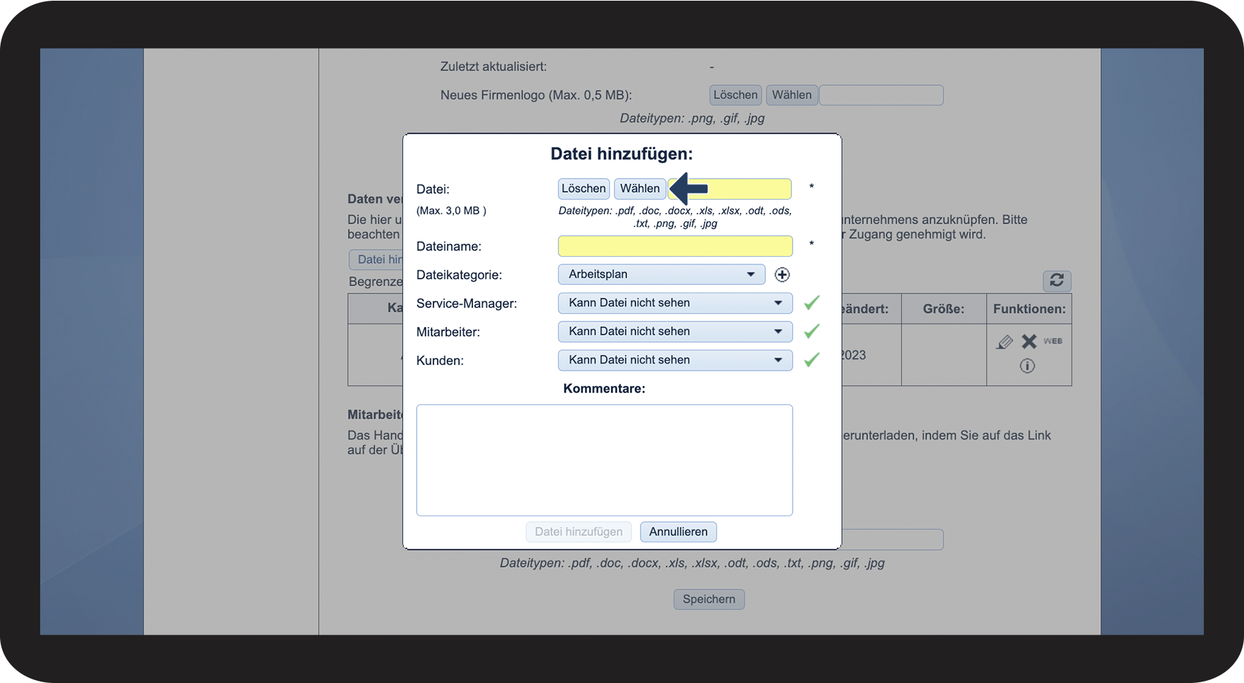
Task: Open the Kunden visibility dropdown
Action: tap(674, 360)
